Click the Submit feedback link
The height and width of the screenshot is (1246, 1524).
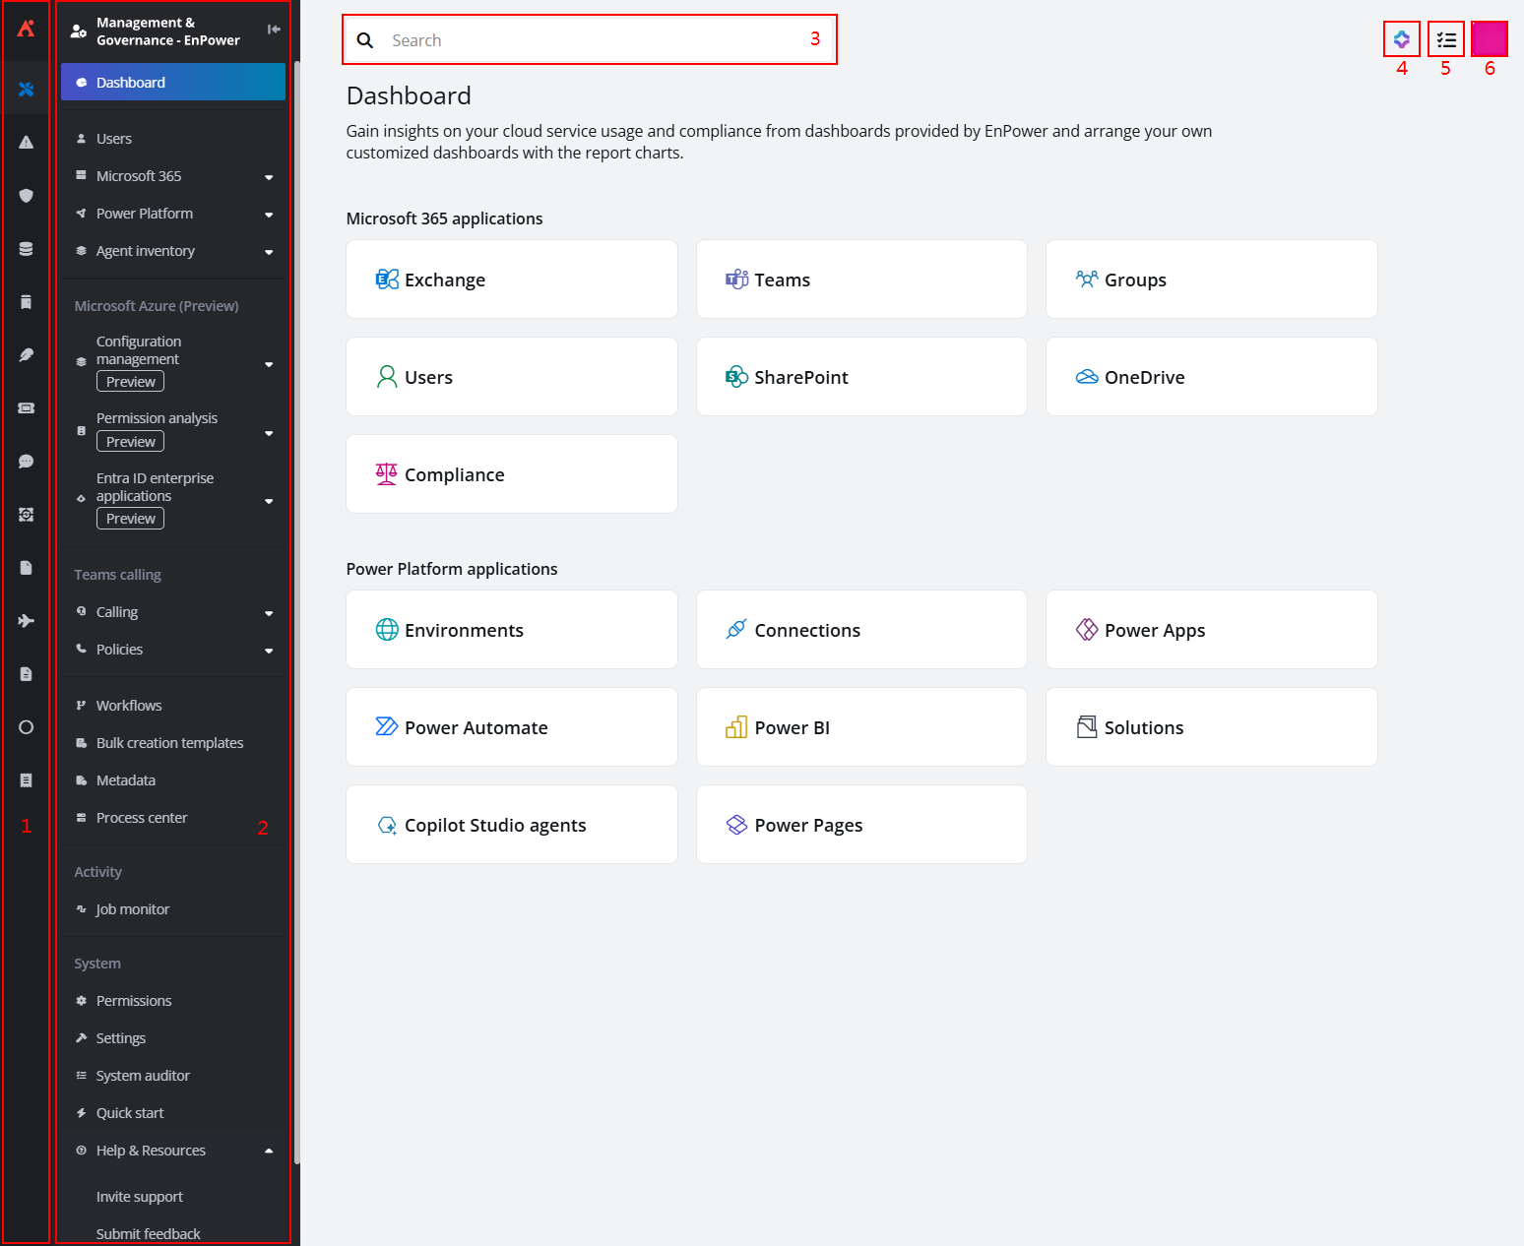[148, 1233]
